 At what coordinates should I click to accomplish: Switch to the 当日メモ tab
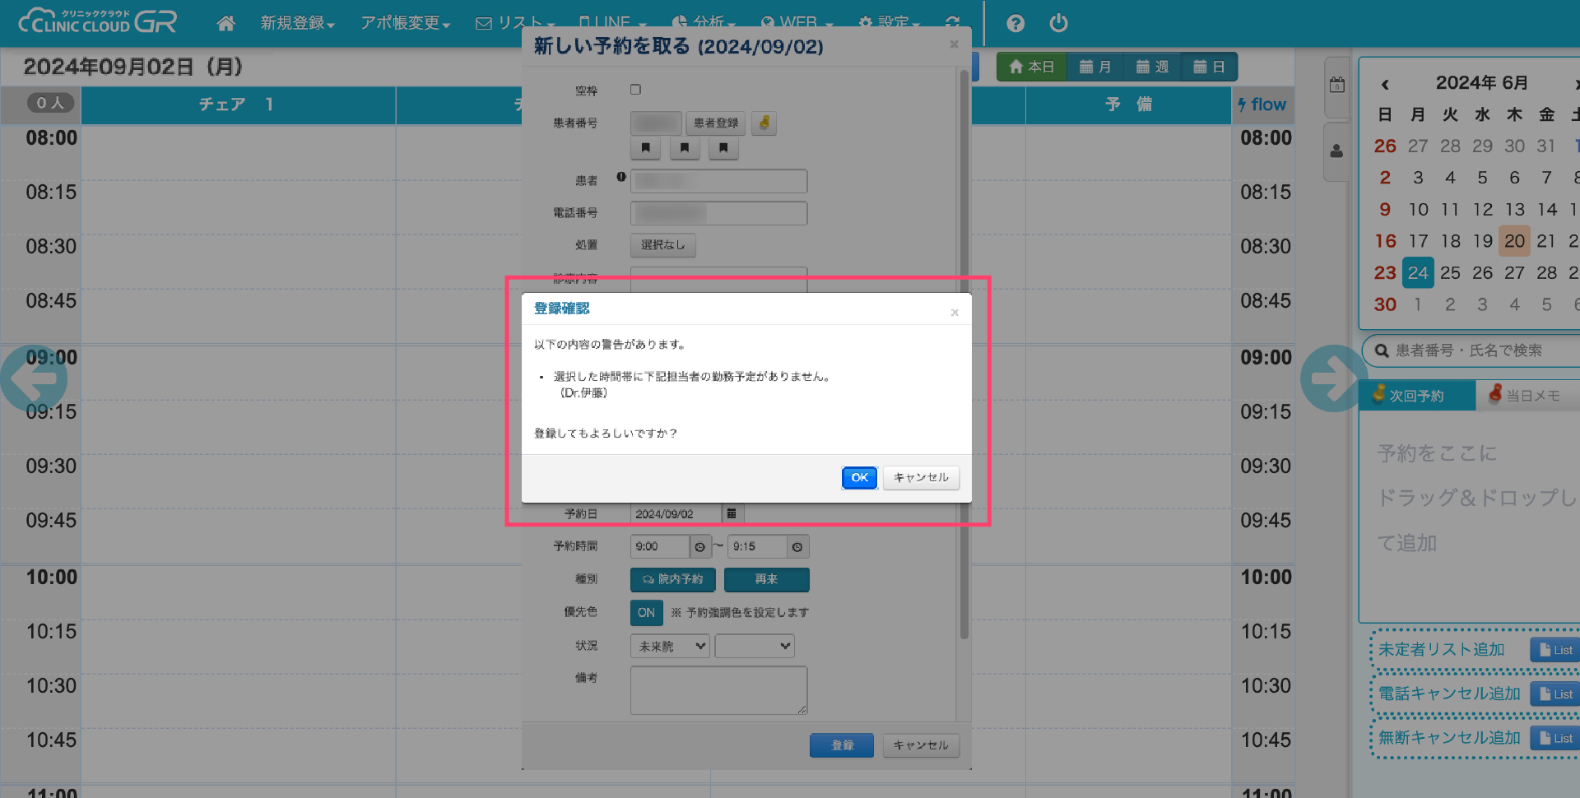click(1527, 396)
